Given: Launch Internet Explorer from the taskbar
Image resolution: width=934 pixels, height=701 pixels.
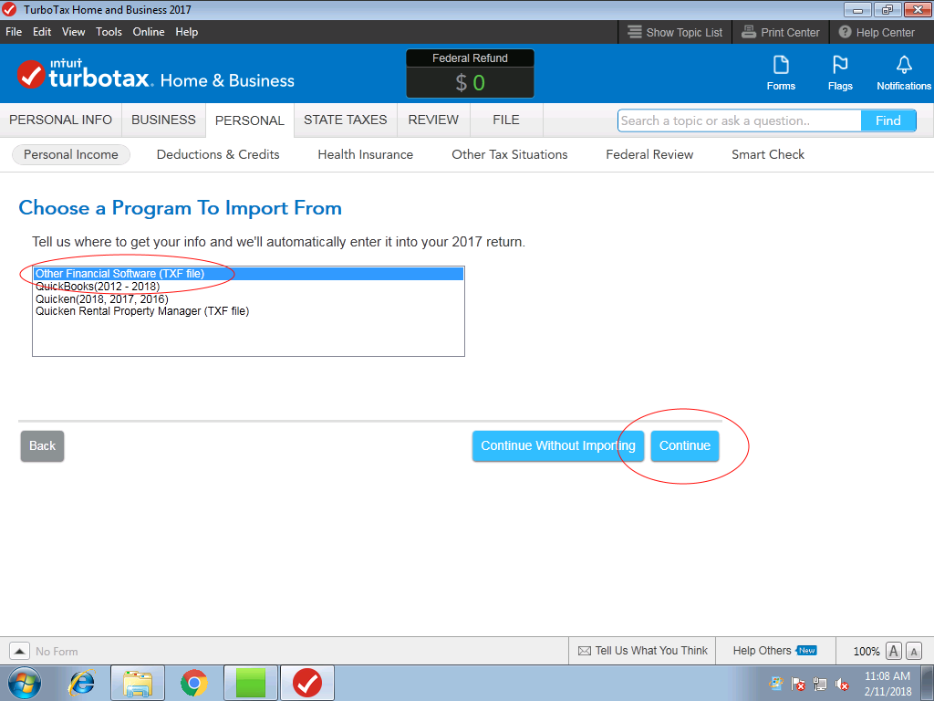Looking at the screenshot, I should pos(81,683).
